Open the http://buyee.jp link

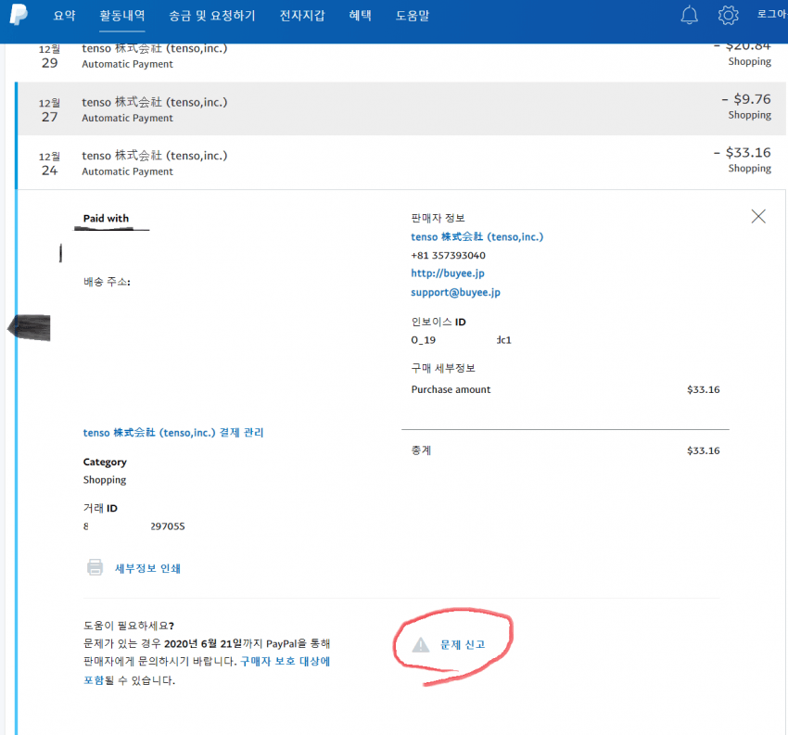point(447,273)
